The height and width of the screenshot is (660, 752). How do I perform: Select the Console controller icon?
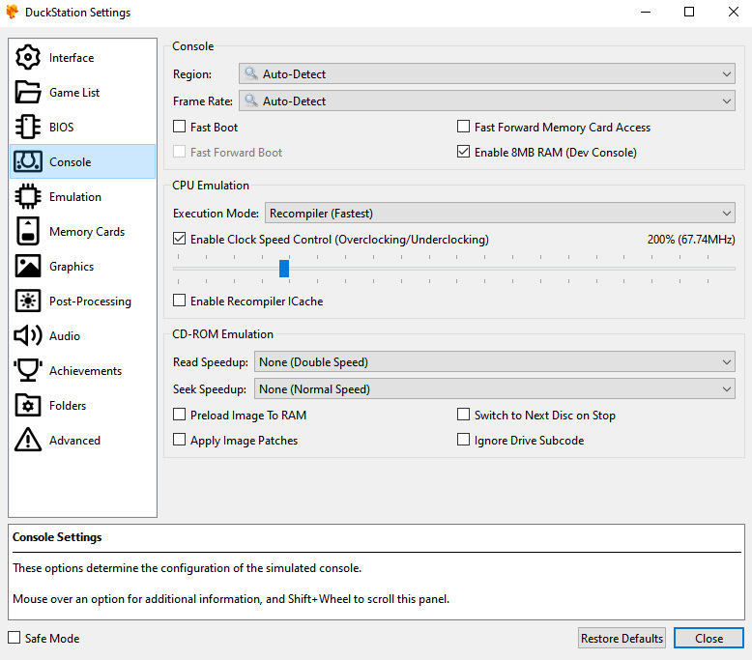(x=28, y=162)
